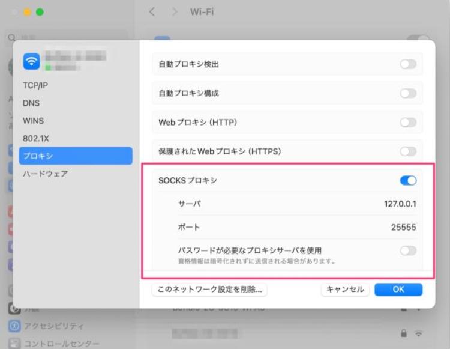The width and height of the screenshot is (450, 349).
Task: Enable Webプロキシ (HTTP) toggle
Action: [x=408, y=123]
